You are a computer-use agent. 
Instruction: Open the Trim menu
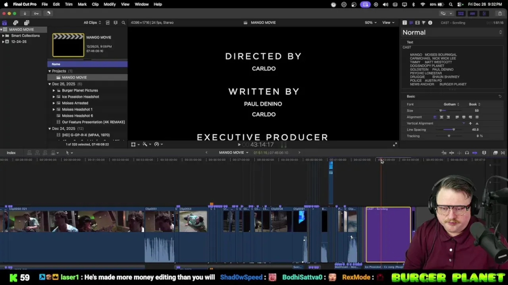(x=69, y=4)
